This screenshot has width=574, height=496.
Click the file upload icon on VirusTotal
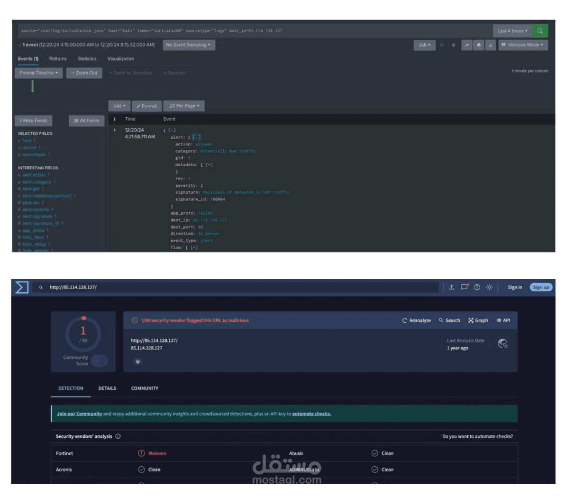tap(452, 287)
